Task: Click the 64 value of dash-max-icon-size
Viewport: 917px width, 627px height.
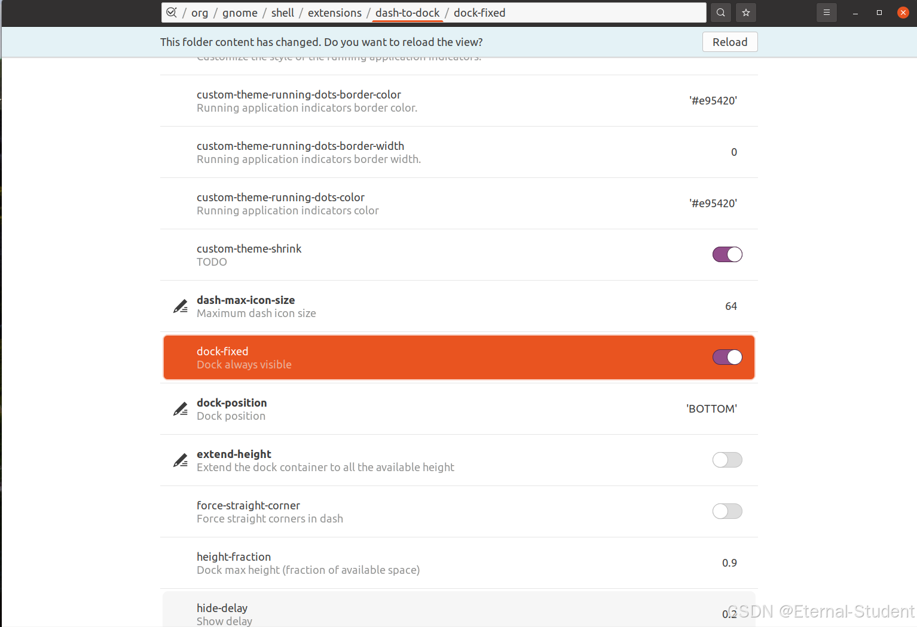Action: tap(731, 306)
